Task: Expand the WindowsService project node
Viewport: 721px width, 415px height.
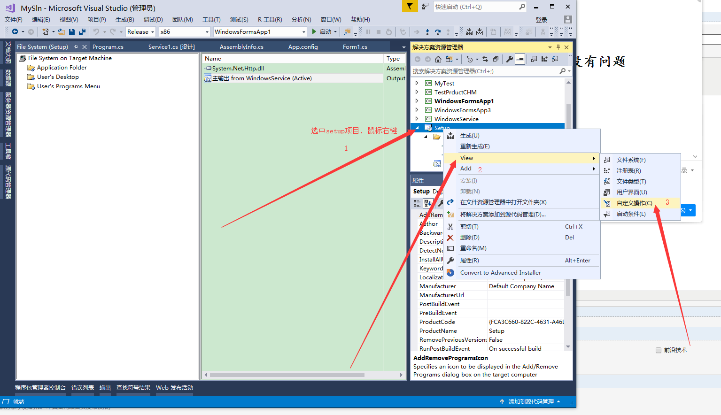Action: (417, 119)
